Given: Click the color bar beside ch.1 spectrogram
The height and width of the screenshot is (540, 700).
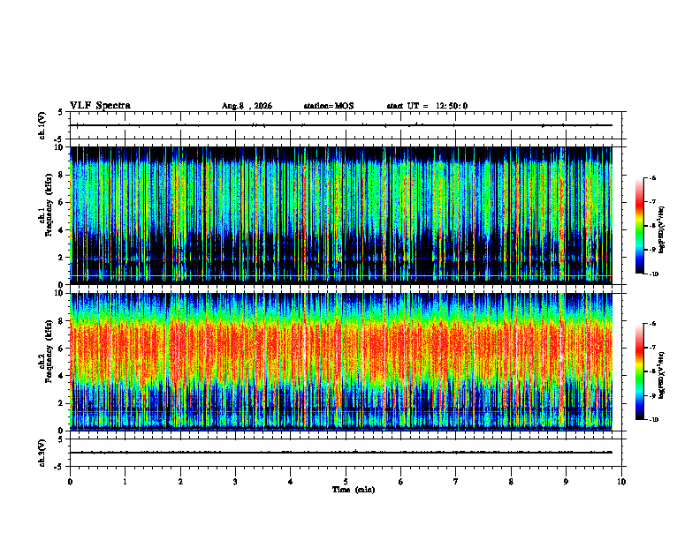Looking at the screenshot, I should pos(639,226).
